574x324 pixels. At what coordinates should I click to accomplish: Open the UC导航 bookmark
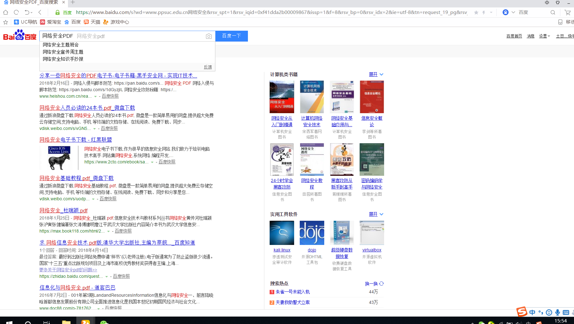coord(26,22)
